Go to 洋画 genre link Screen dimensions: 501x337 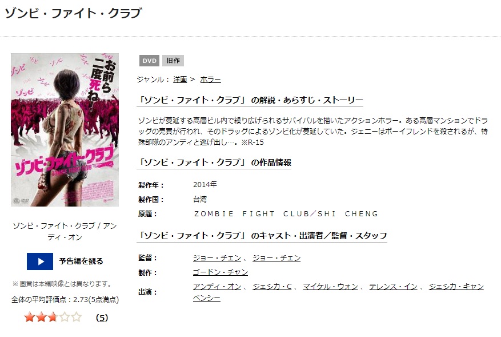(180, 80)
